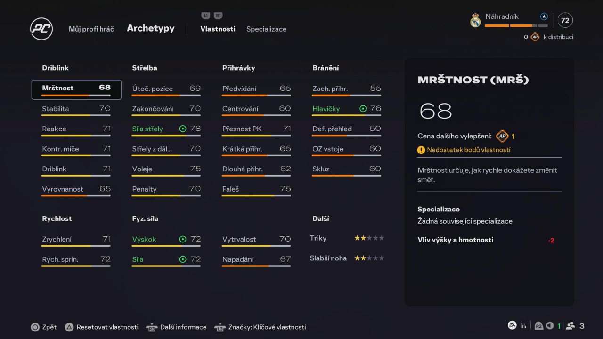Click the green key-attribute marker on Síla střely
The height and width of the screenshot is (339, 603).
click(x=183, y=129)
